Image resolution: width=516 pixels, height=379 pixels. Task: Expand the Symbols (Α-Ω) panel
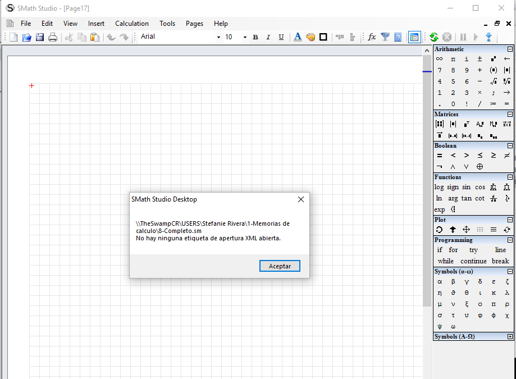[510, 337]
